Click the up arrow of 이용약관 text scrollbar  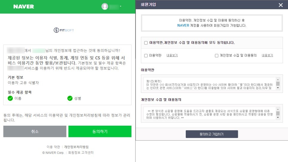click(x=278, y=80)
